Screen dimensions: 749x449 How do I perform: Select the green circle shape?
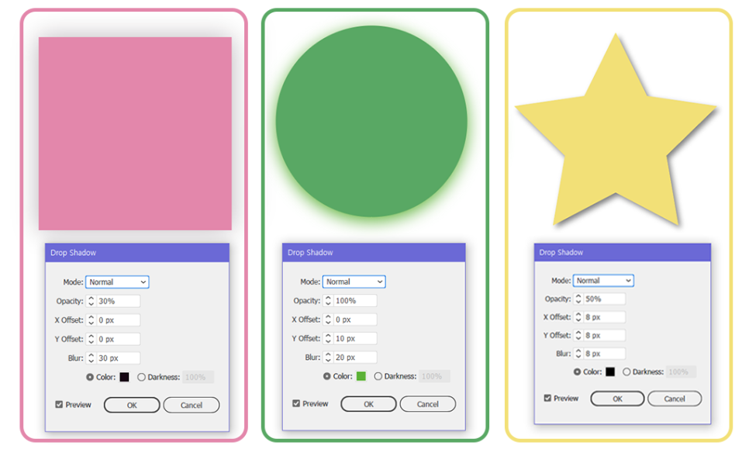point(371,121)
